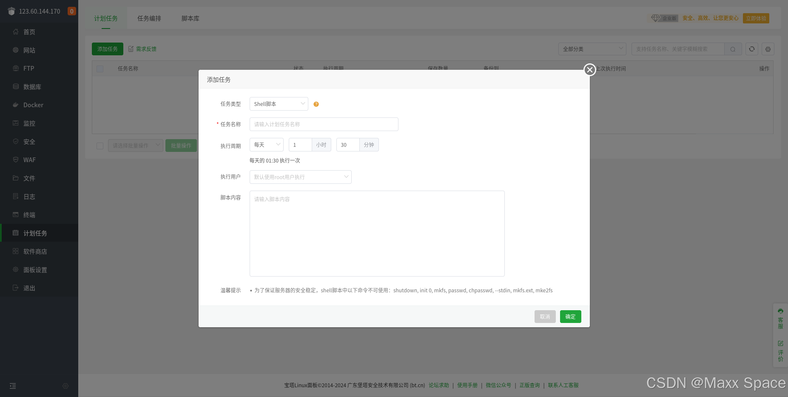Open the 使用手册 footer link
The width and height of the screenshot is (788, 397).
click(467, 385)
